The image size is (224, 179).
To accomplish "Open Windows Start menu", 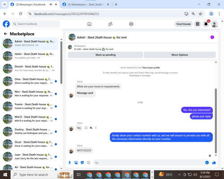I will 5,175.
